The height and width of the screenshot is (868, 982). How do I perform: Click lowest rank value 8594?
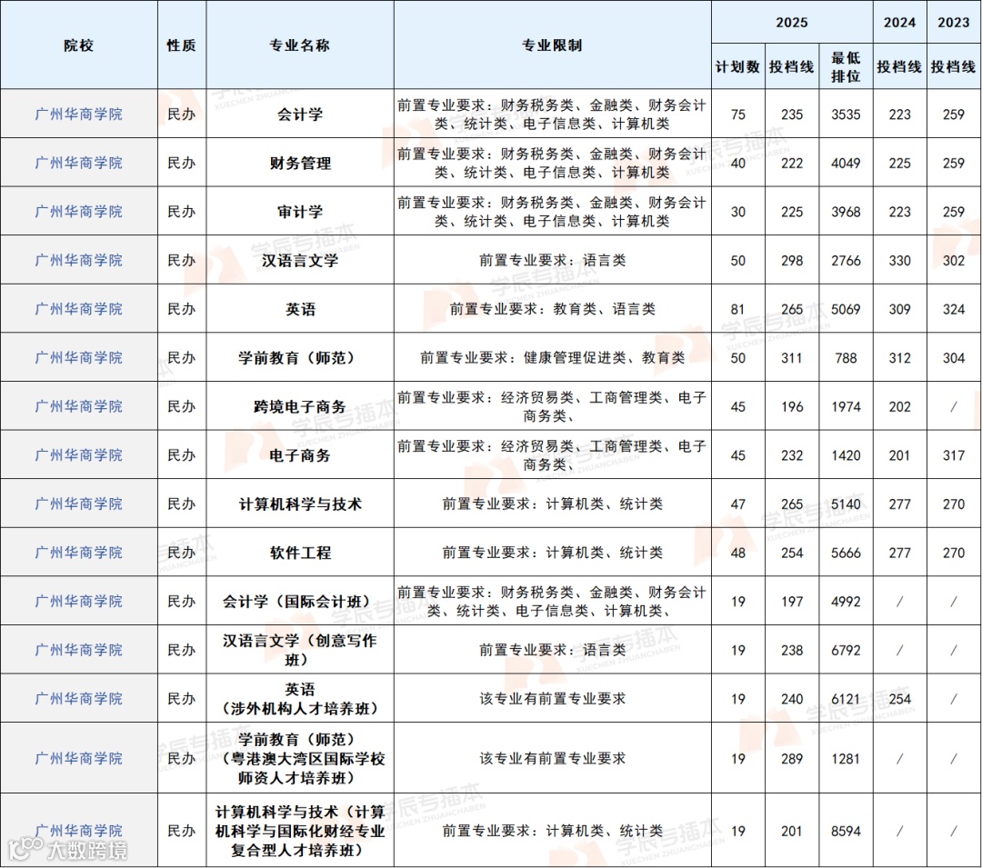coord(846,831)
